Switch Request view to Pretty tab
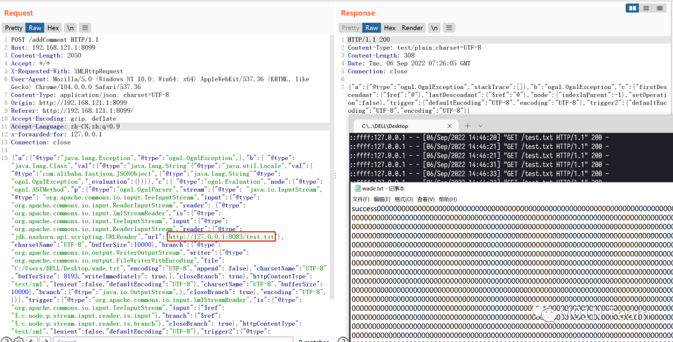673x342 pixels. (14, 28)
